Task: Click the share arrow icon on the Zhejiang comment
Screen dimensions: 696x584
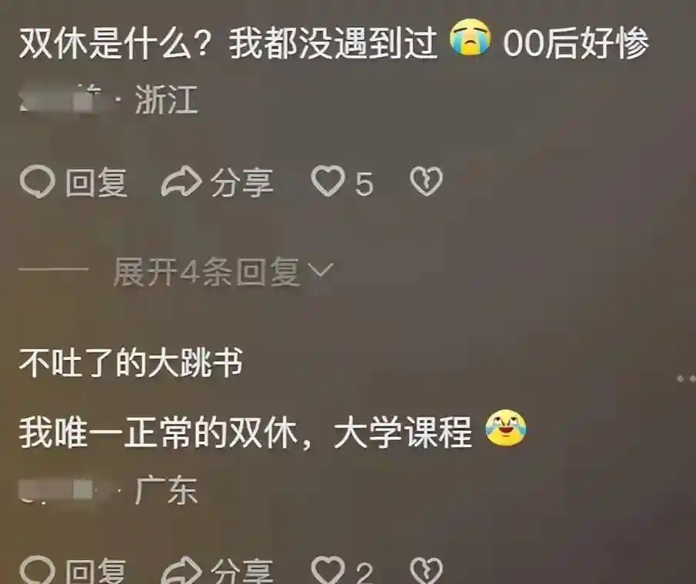Action: pyautogui.click(x=181, y=182)
